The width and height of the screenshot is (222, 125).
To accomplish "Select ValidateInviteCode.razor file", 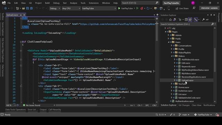I will [x=189, y=98].
